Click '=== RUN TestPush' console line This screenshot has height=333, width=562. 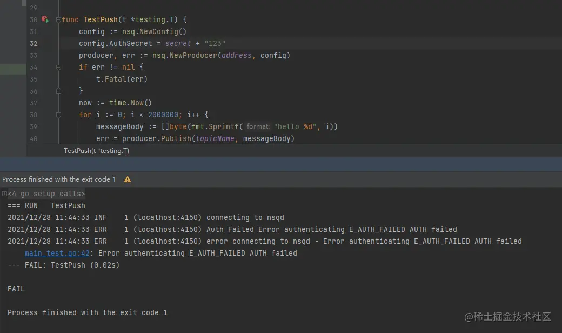click(46, 206)
